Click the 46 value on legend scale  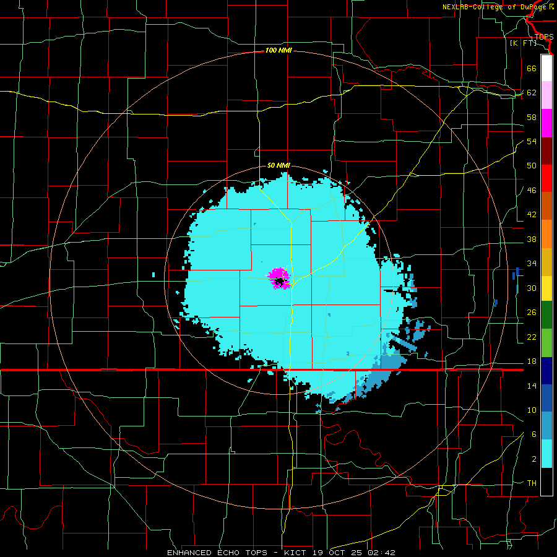tap(532, 191)
